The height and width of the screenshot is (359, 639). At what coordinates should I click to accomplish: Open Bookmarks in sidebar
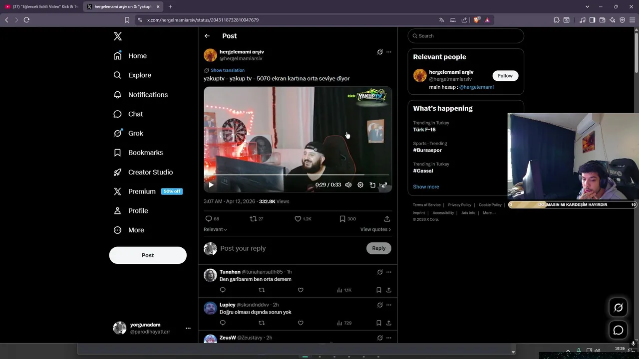(x=138, y=153)
